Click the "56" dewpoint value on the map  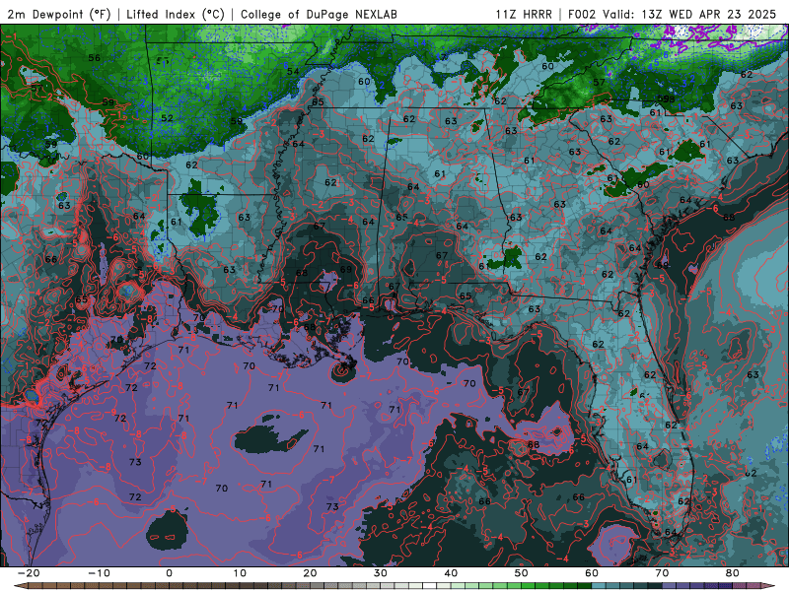94,58
